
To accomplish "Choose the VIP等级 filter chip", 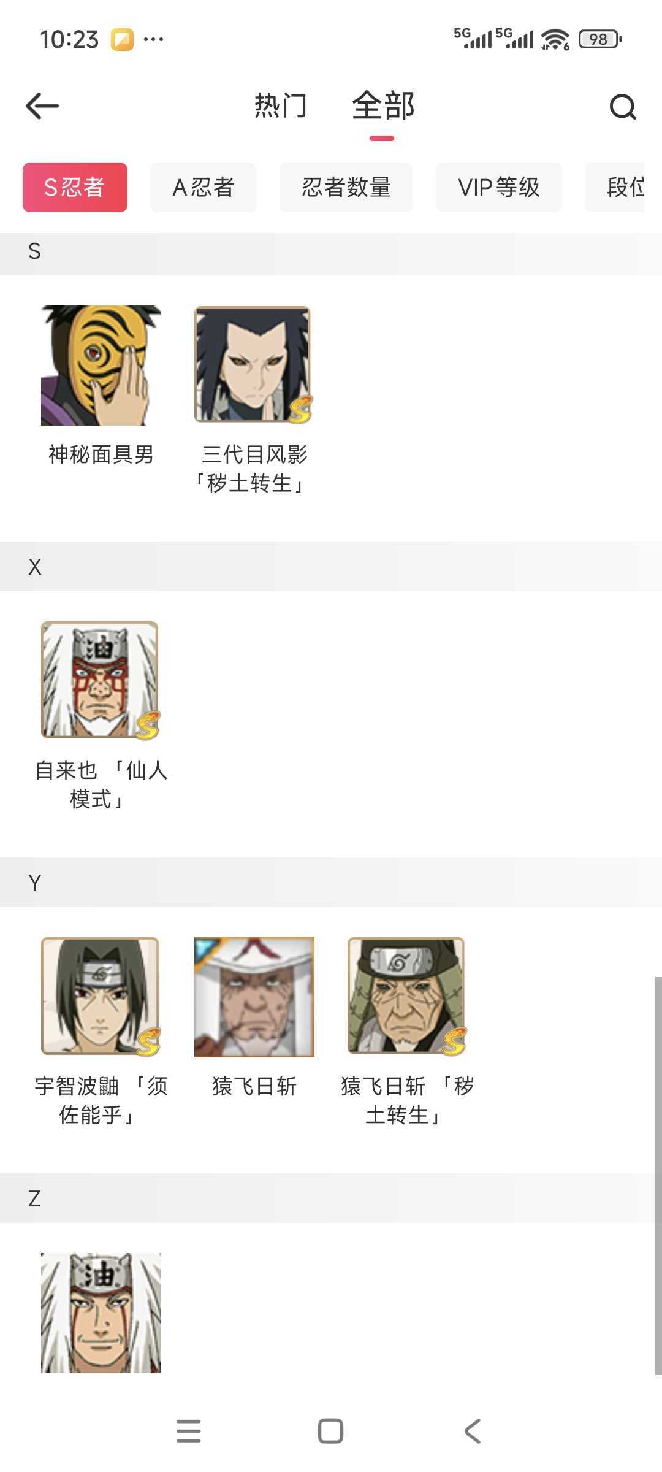I will coord(499,187).
